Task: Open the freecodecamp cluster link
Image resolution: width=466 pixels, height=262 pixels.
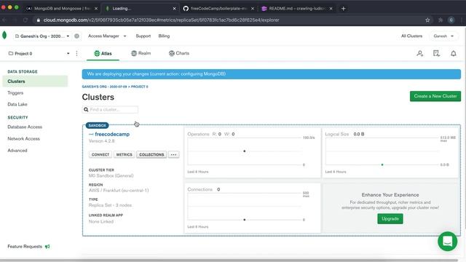Action: pyautogui.click(x=112, y=134)
